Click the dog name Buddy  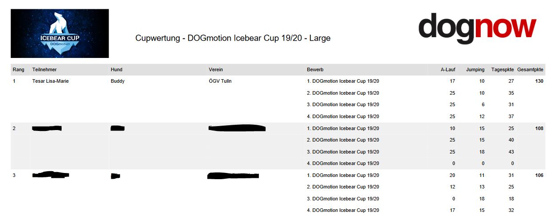pos(118,81)
